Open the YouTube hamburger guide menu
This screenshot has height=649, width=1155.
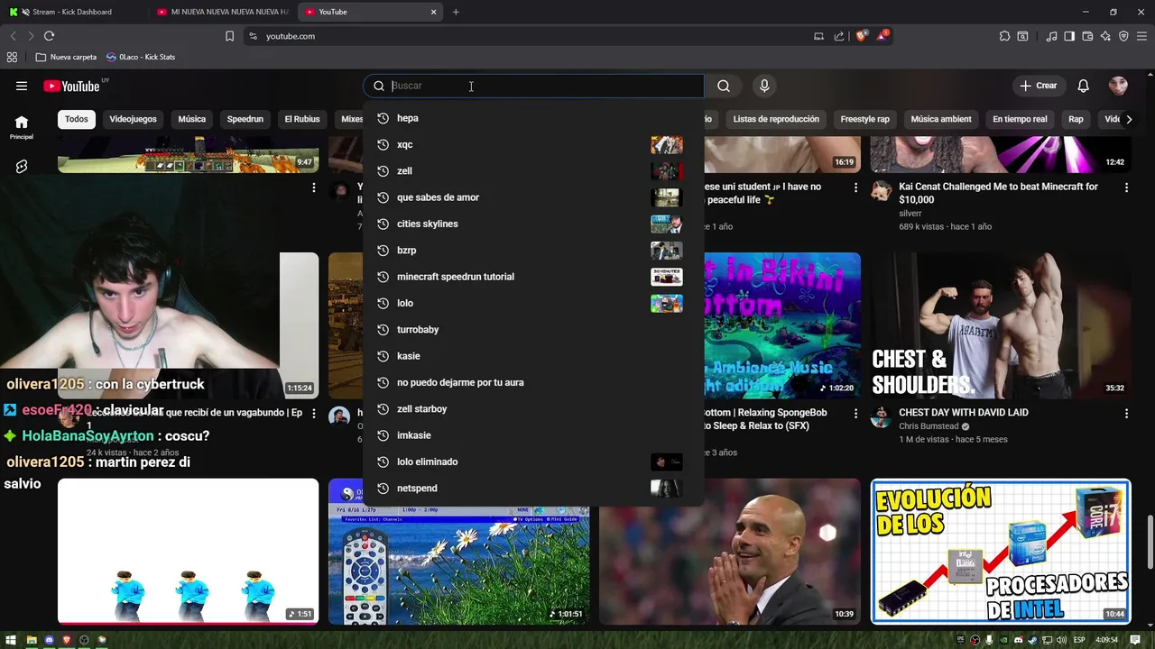(22, 86)
